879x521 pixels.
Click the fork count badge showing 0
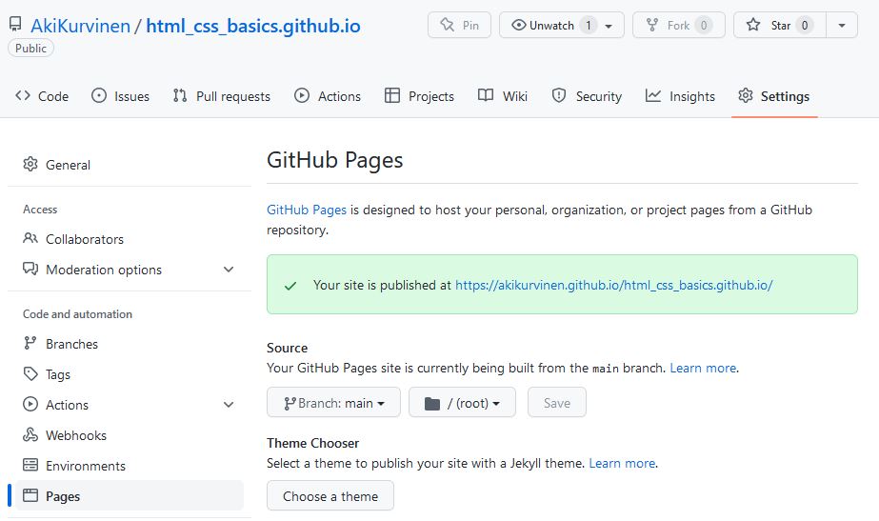[x=704, y=25]
